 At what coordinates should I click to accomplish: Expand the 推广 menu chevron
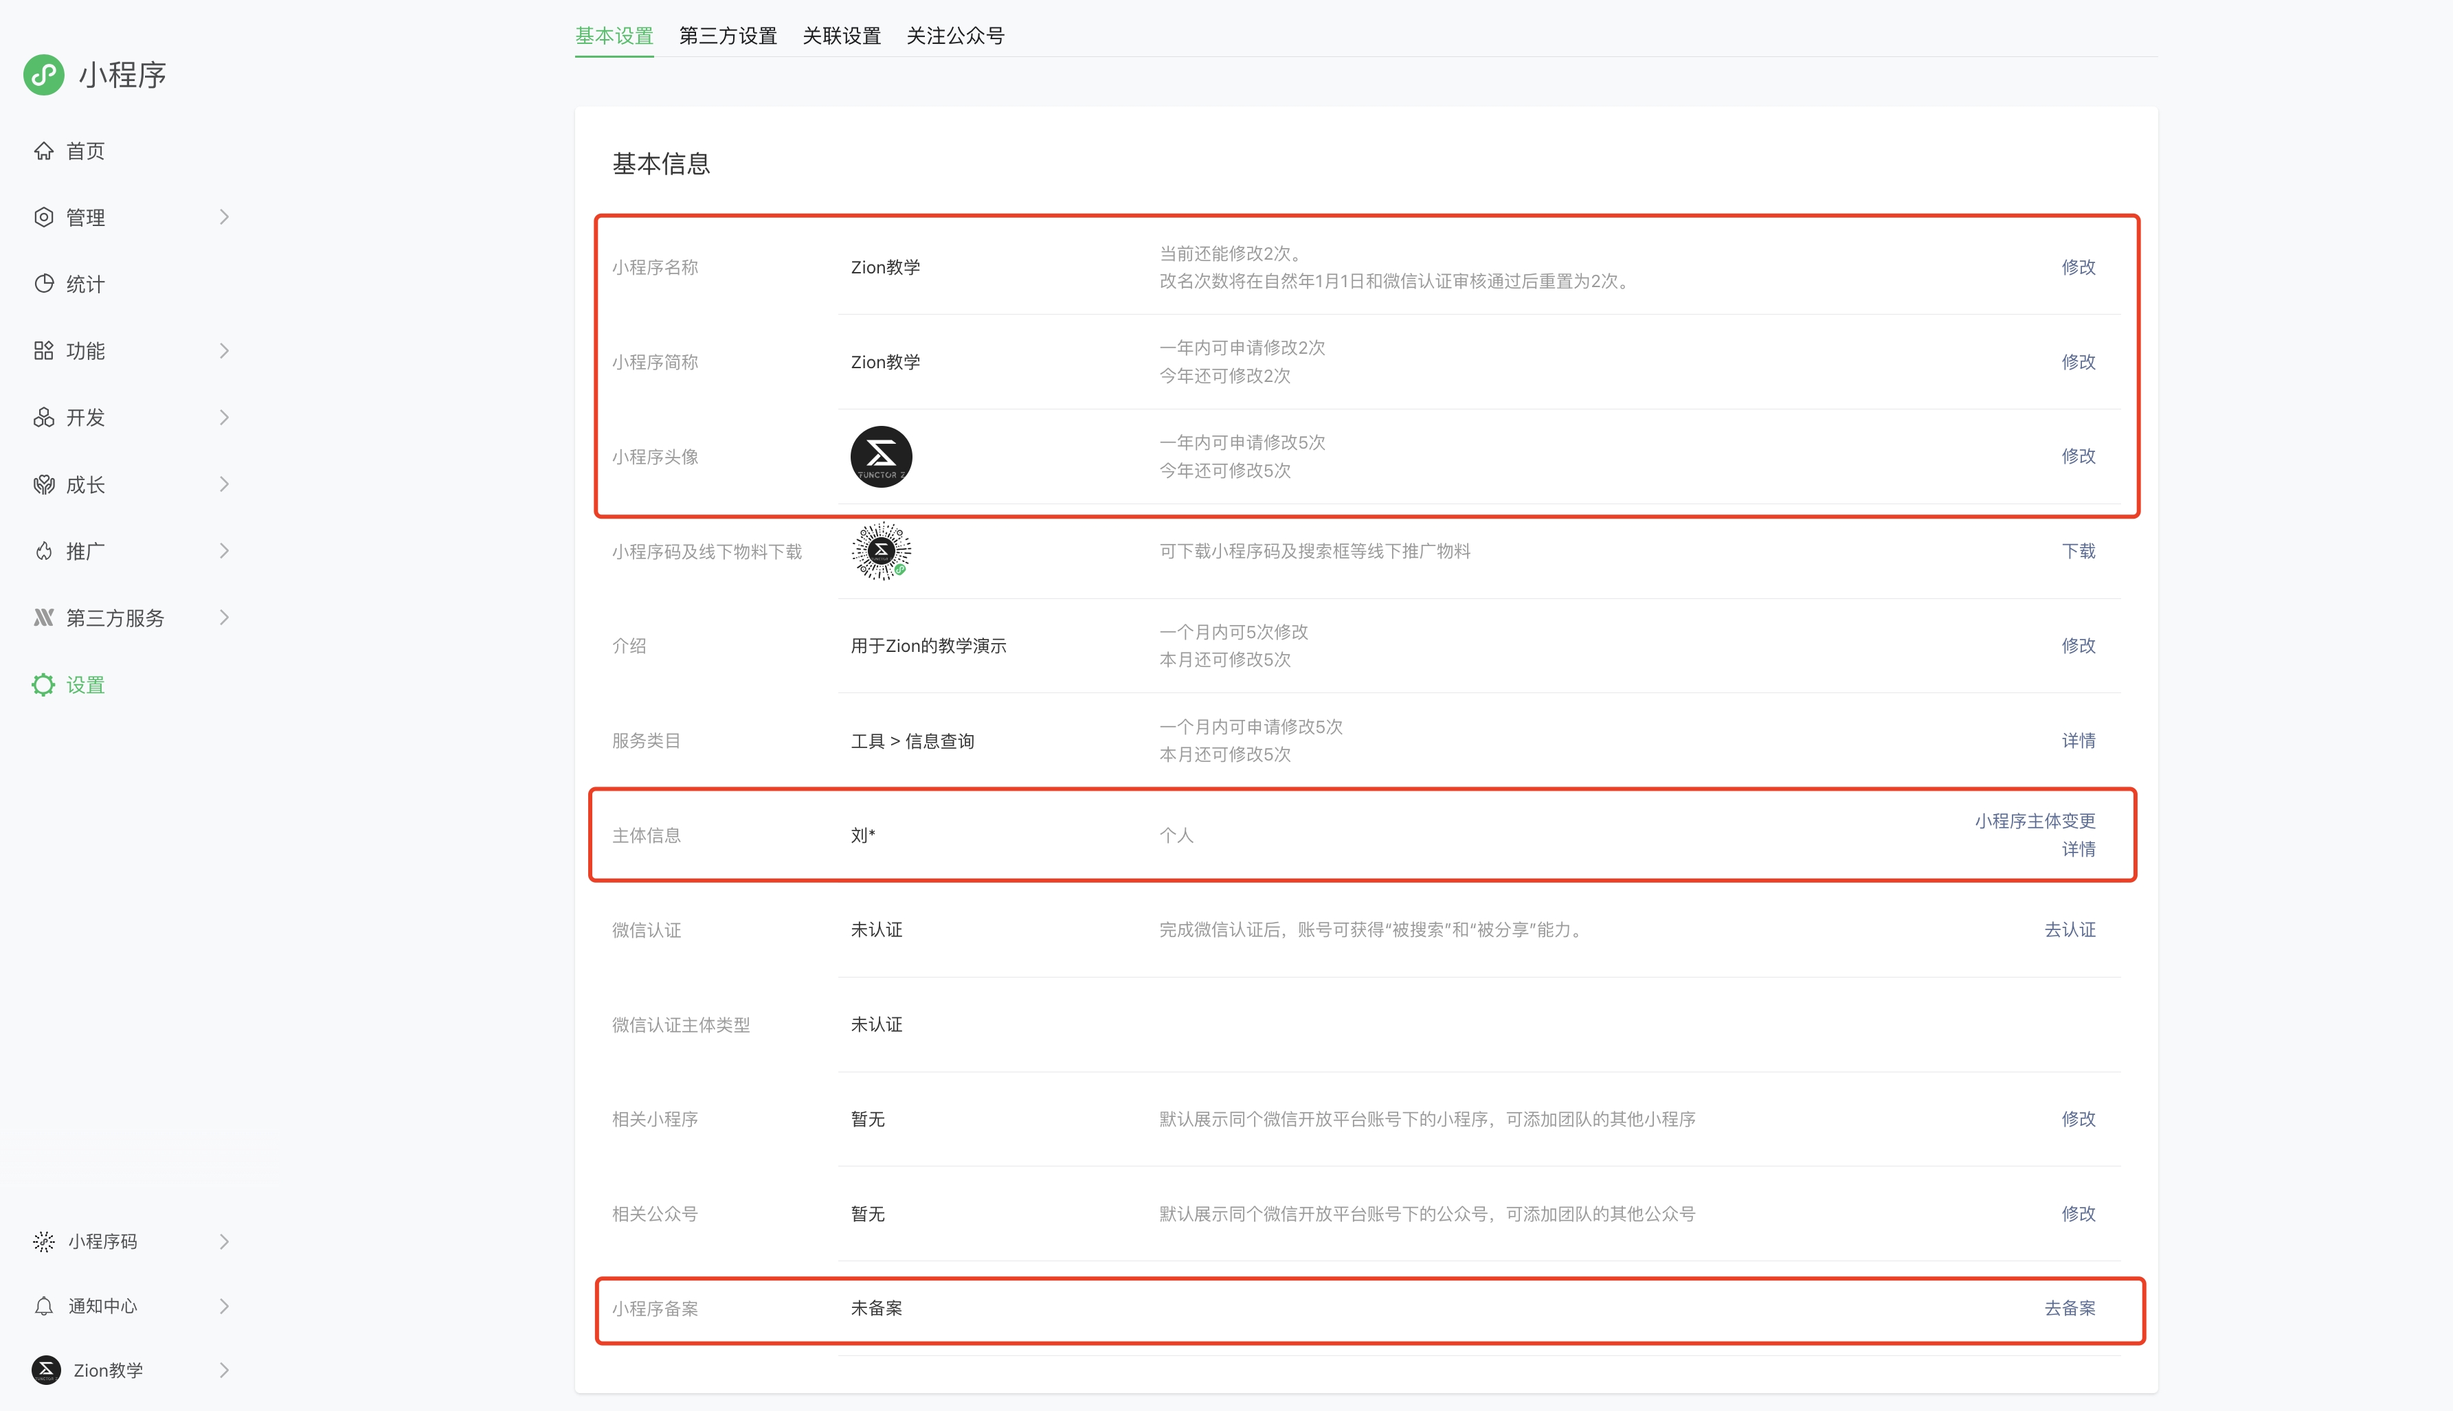pos(224,552)
